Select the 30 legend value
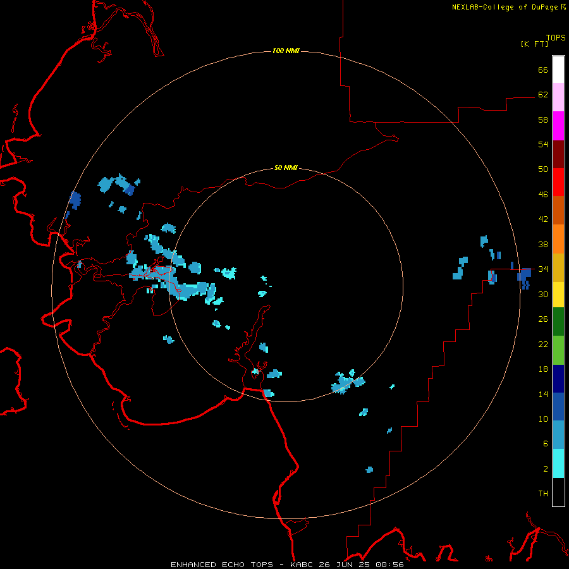The image size is (569, 569). pos(543,294)
